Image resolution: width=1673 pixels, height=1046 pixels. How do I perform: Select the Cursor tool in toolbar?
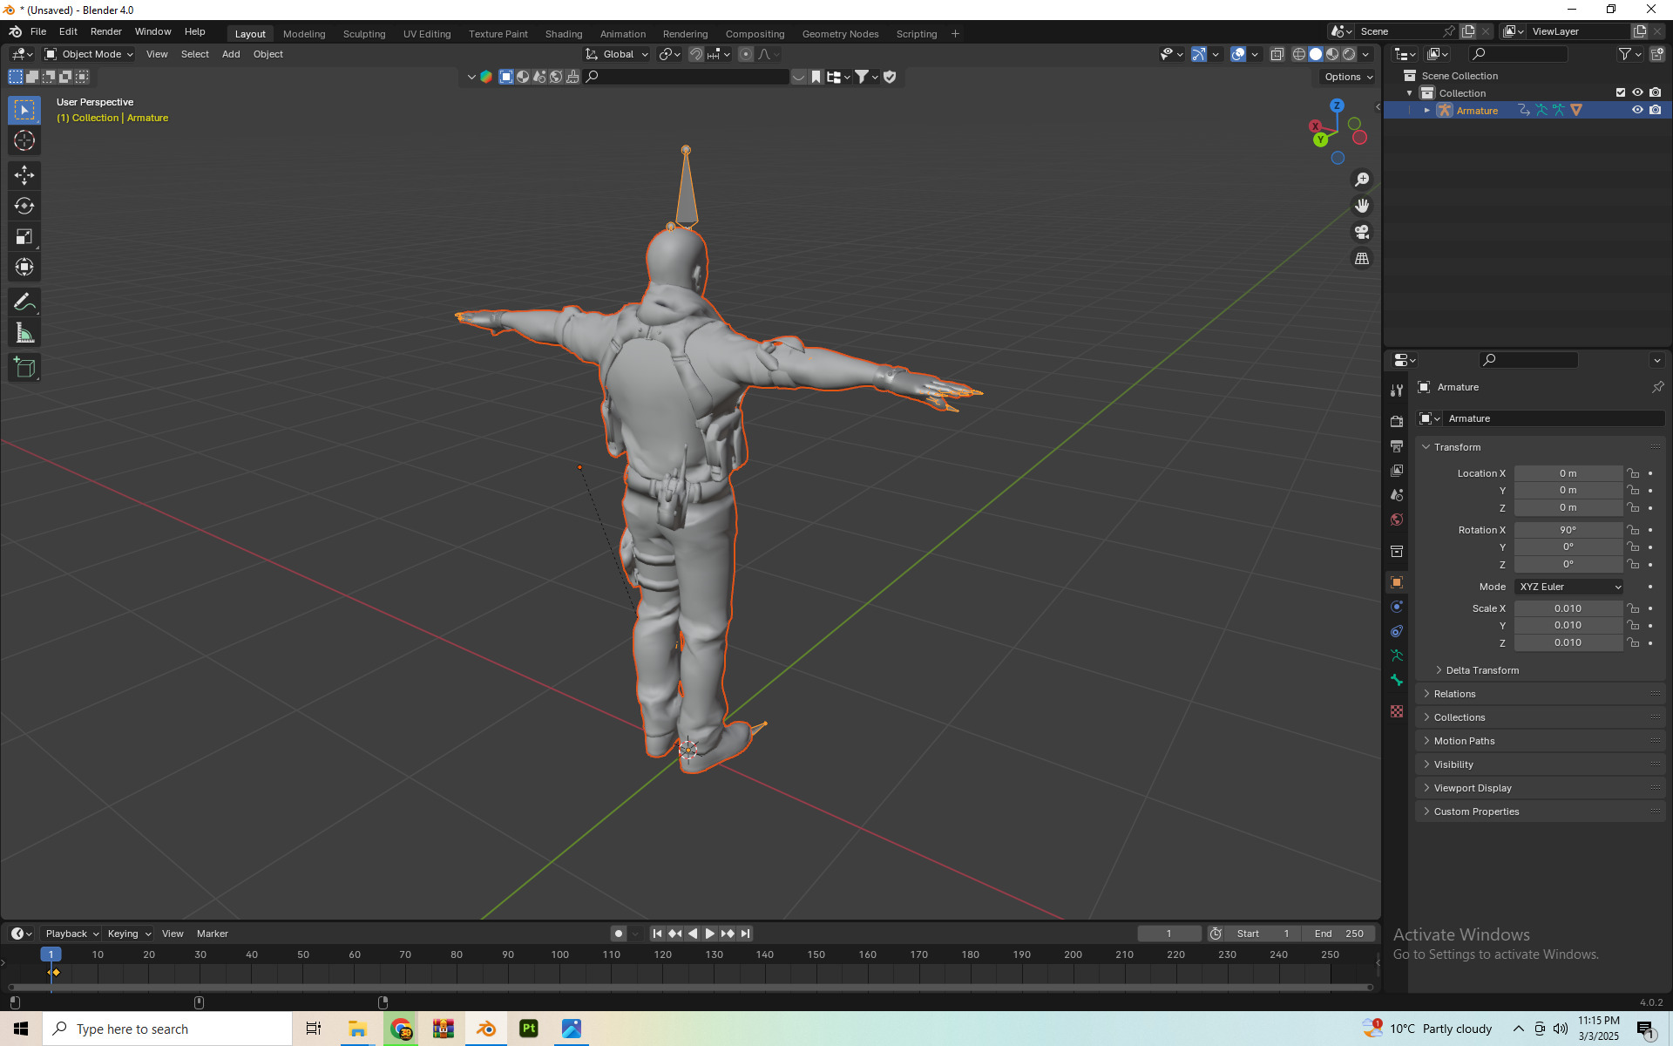pos(24,140)
